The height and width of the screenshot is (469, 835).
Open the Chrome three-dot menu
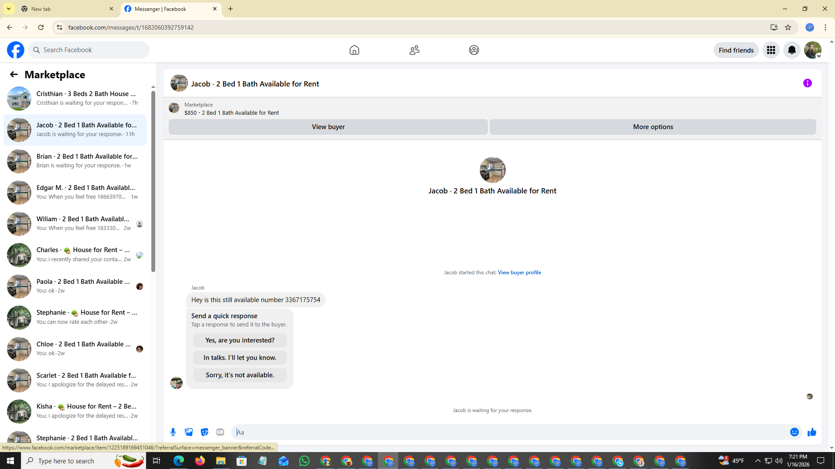(x=825, y=27)
